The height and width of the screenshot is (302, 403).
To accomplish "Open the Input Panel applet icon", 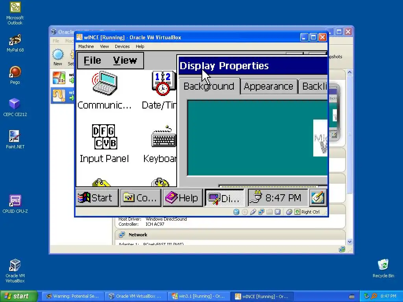I will pos(105,137).
